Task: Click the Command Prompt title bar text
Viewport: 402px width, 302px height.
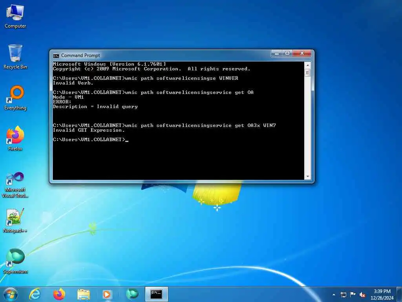Action: click(80, 55)
